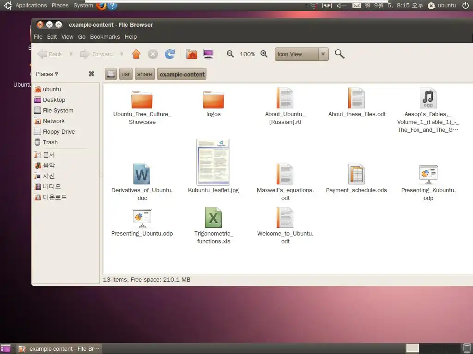Open the Applications panel menu

(x=31, y=6)
